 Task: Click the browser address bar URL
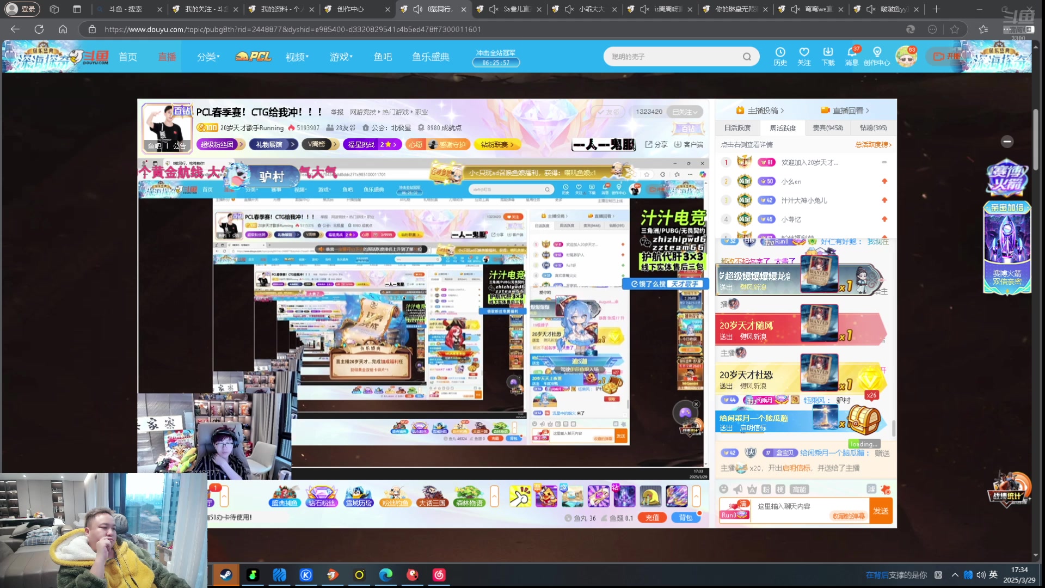(293, 29)
